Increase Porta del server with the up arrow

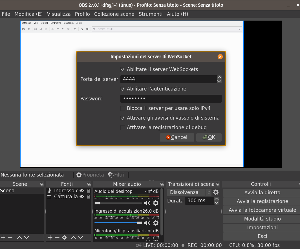point(219,77)
